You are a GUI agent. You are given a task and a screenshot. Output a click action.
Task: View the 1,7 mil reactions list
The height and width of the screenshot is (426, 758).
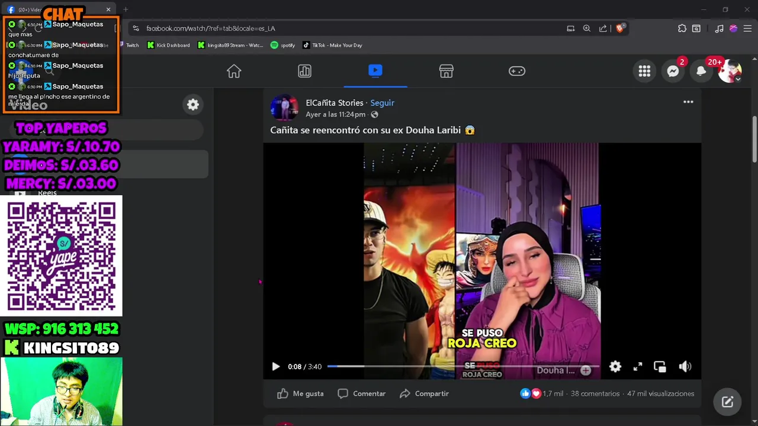[x=541, y=393]
